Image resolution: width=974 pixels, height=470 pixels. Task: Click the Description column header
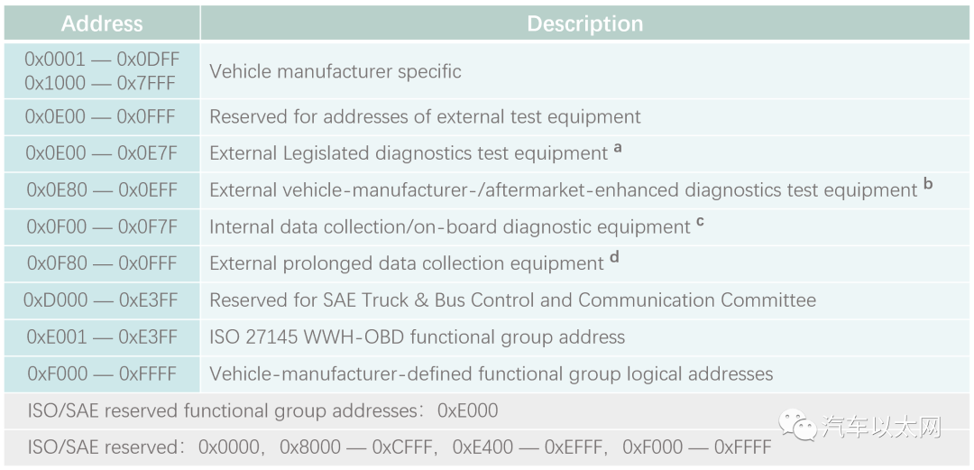click(x=584, y=23)
